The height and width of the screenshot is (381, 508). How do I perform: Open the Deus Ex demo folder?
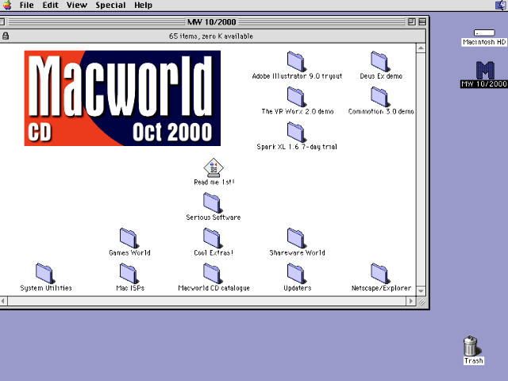pyautogui.click(x=379, y=62)
